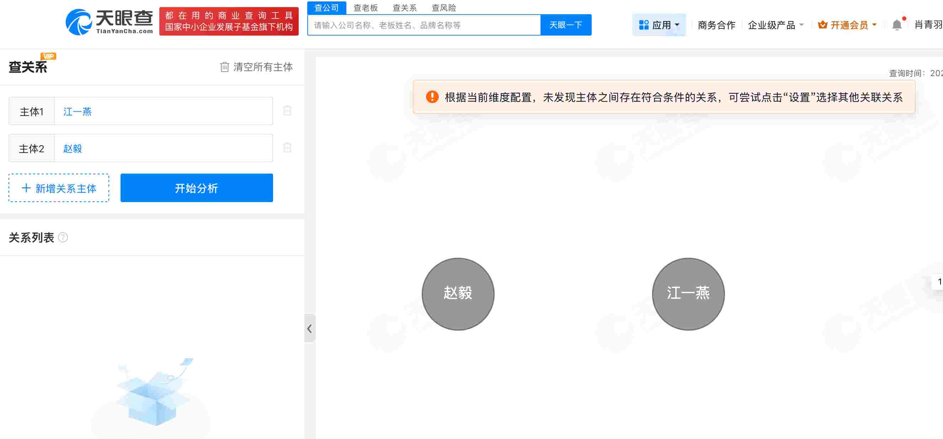943x439 pixels.
Task: Click the 天眼一下 search button
Action: tap(565, 25)
